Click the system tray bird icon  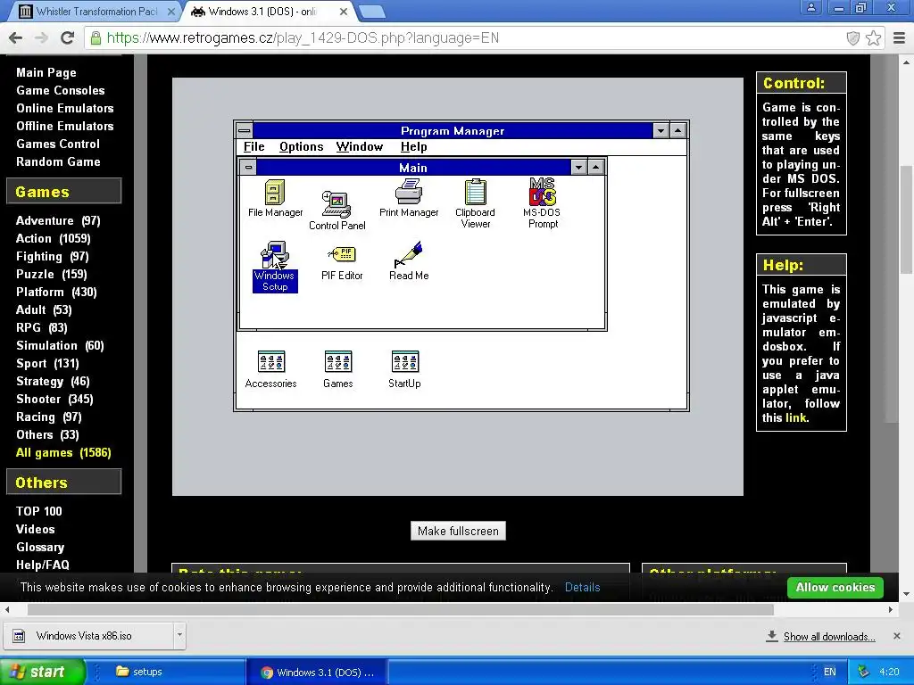click(x=864, y=672)
